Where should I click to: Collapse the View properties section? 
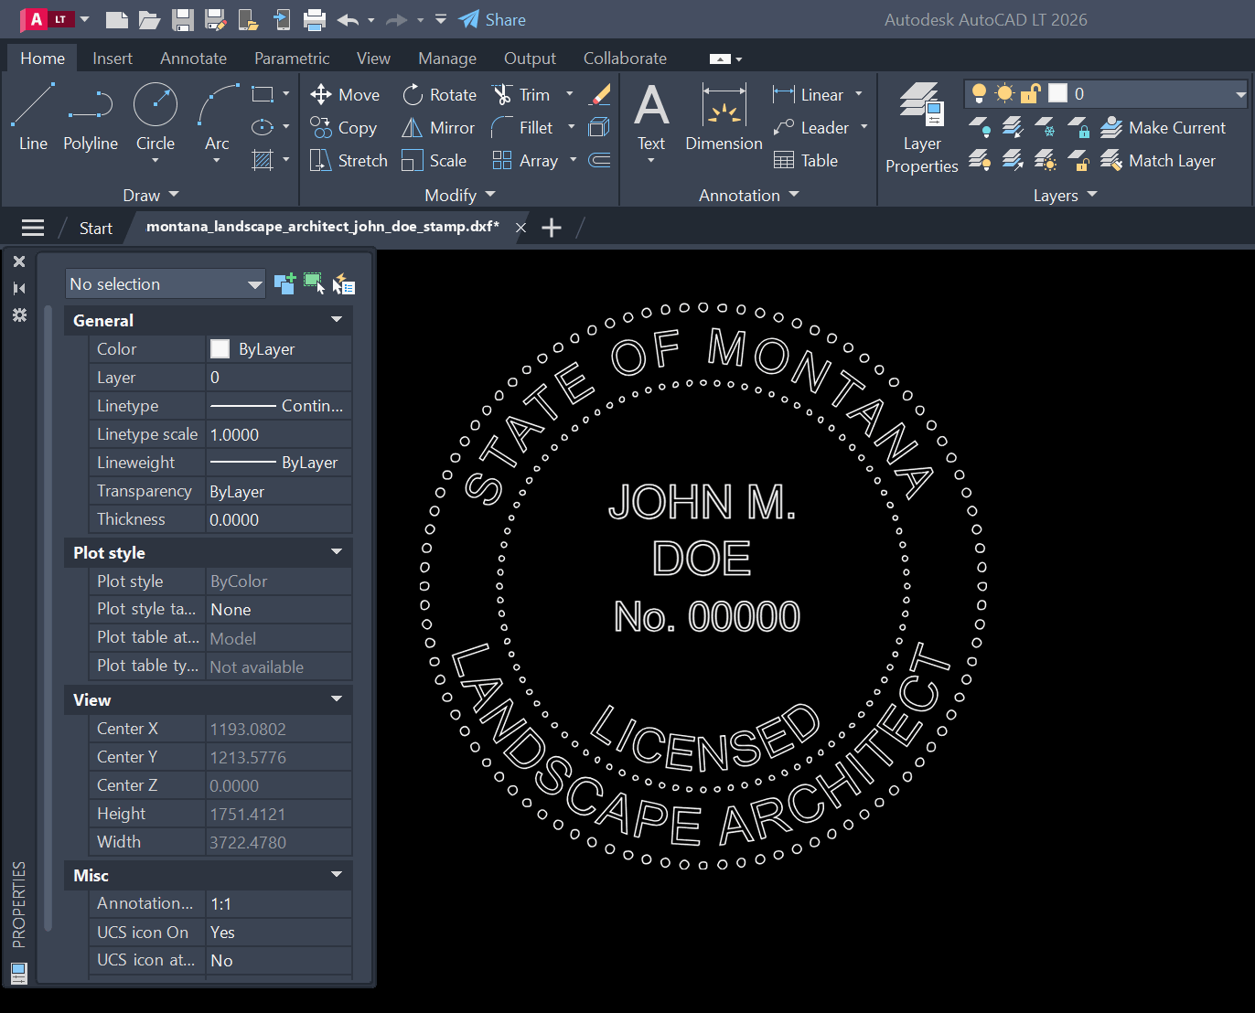pyautogui.click(x=337, y=699)
